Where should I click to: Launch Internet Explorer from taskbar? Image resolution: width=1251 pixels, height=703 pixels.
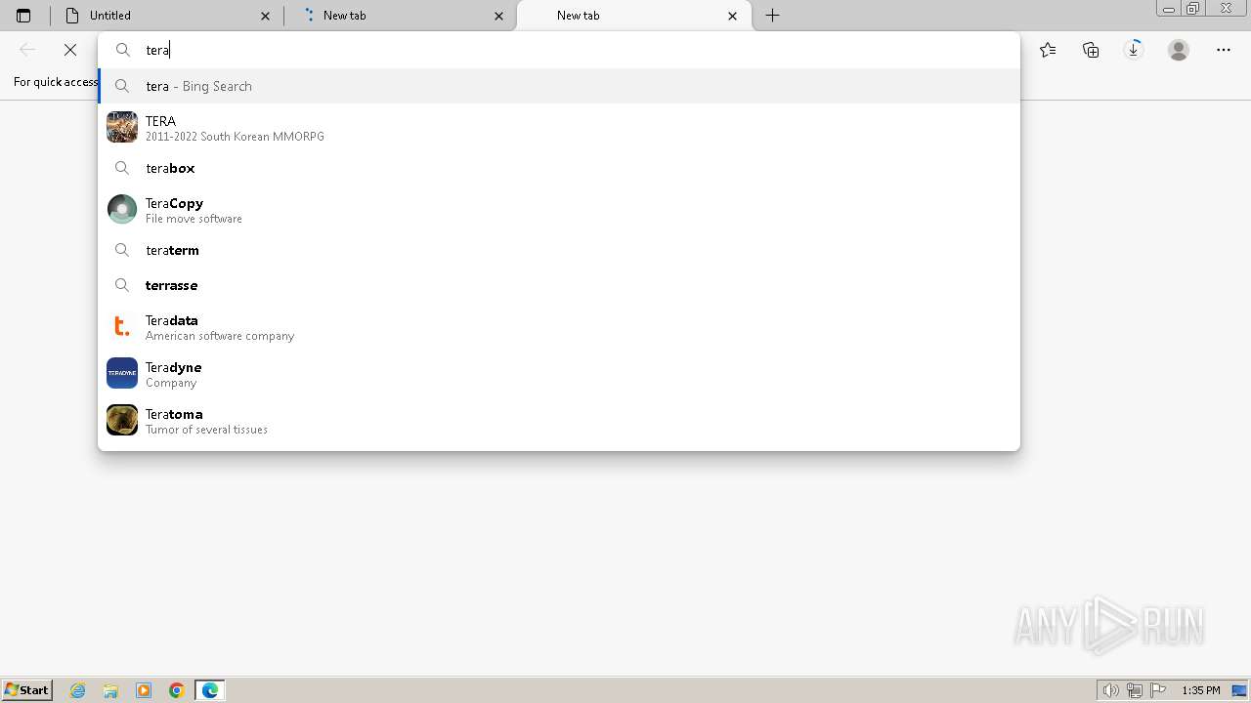click(78, 690)
